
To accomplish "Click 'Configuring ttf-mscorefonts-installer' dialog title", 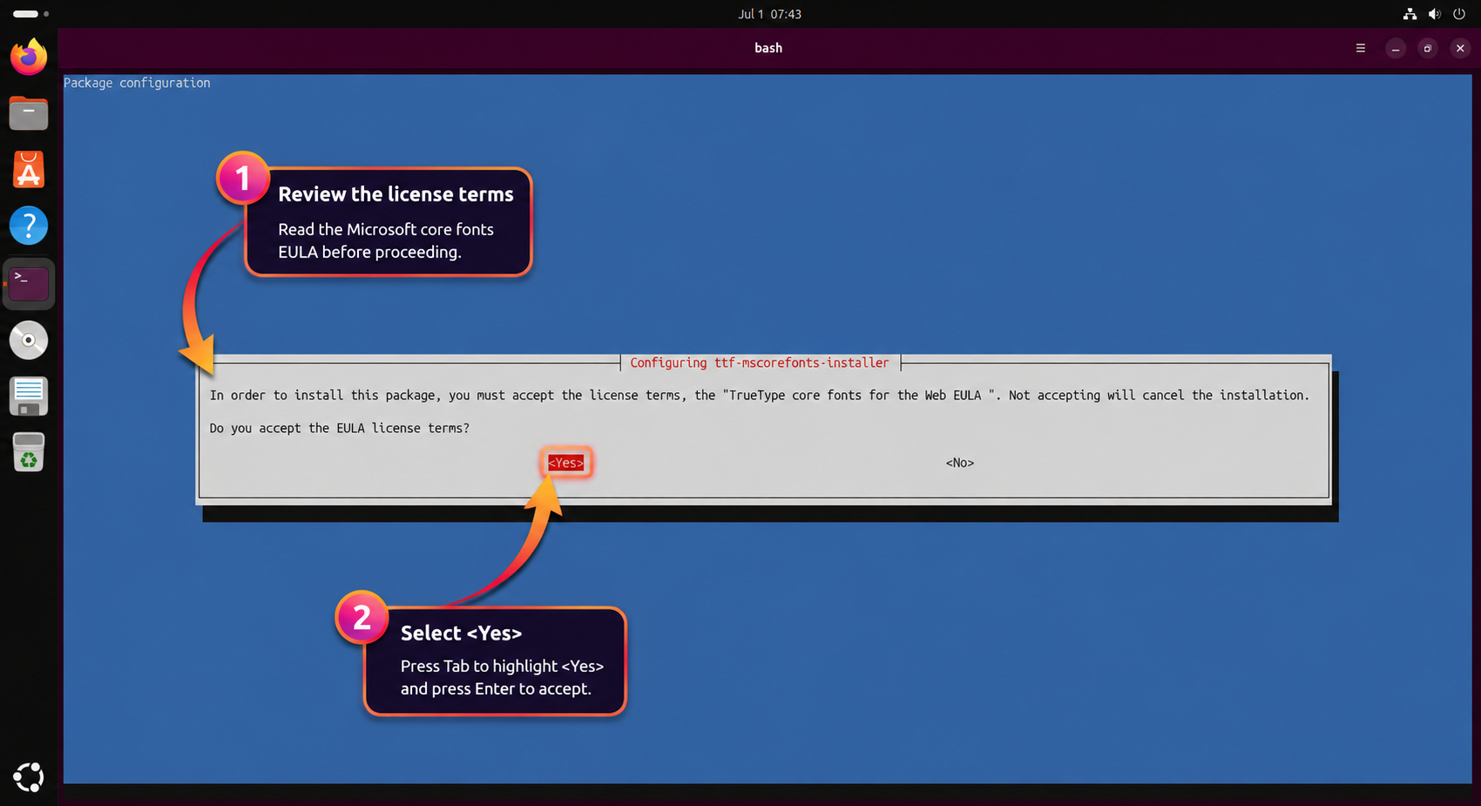I will pos(760,362).
